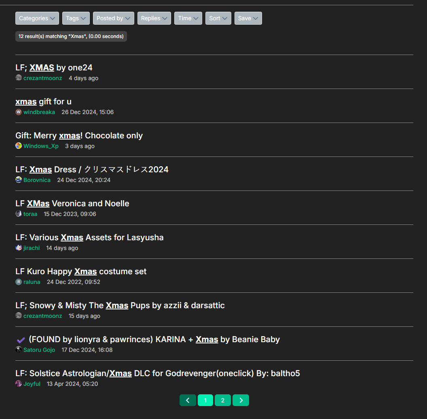Go to page 2 of results
The height and width of the screenshot is (419, 427).
(223, 400)
